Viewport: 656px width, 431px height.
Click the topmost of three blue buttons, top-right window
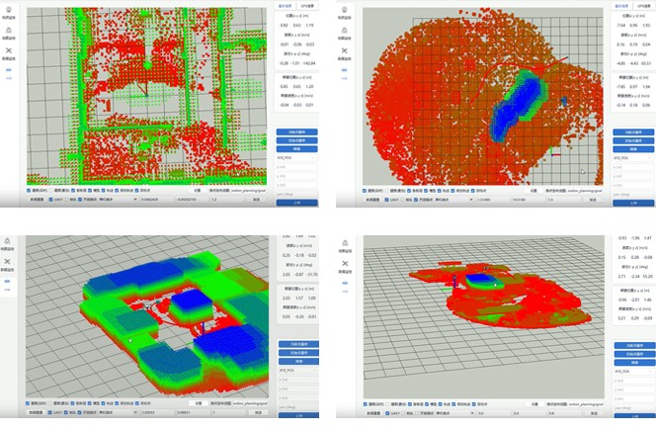[x=633, y=132]
